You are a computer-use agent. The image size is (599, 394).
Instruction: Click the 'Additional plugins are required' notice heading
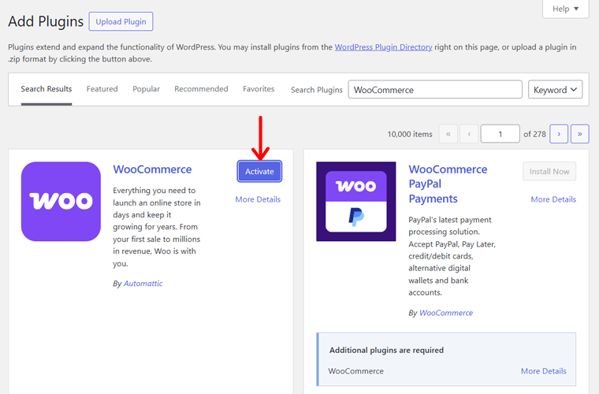[386, 350]
